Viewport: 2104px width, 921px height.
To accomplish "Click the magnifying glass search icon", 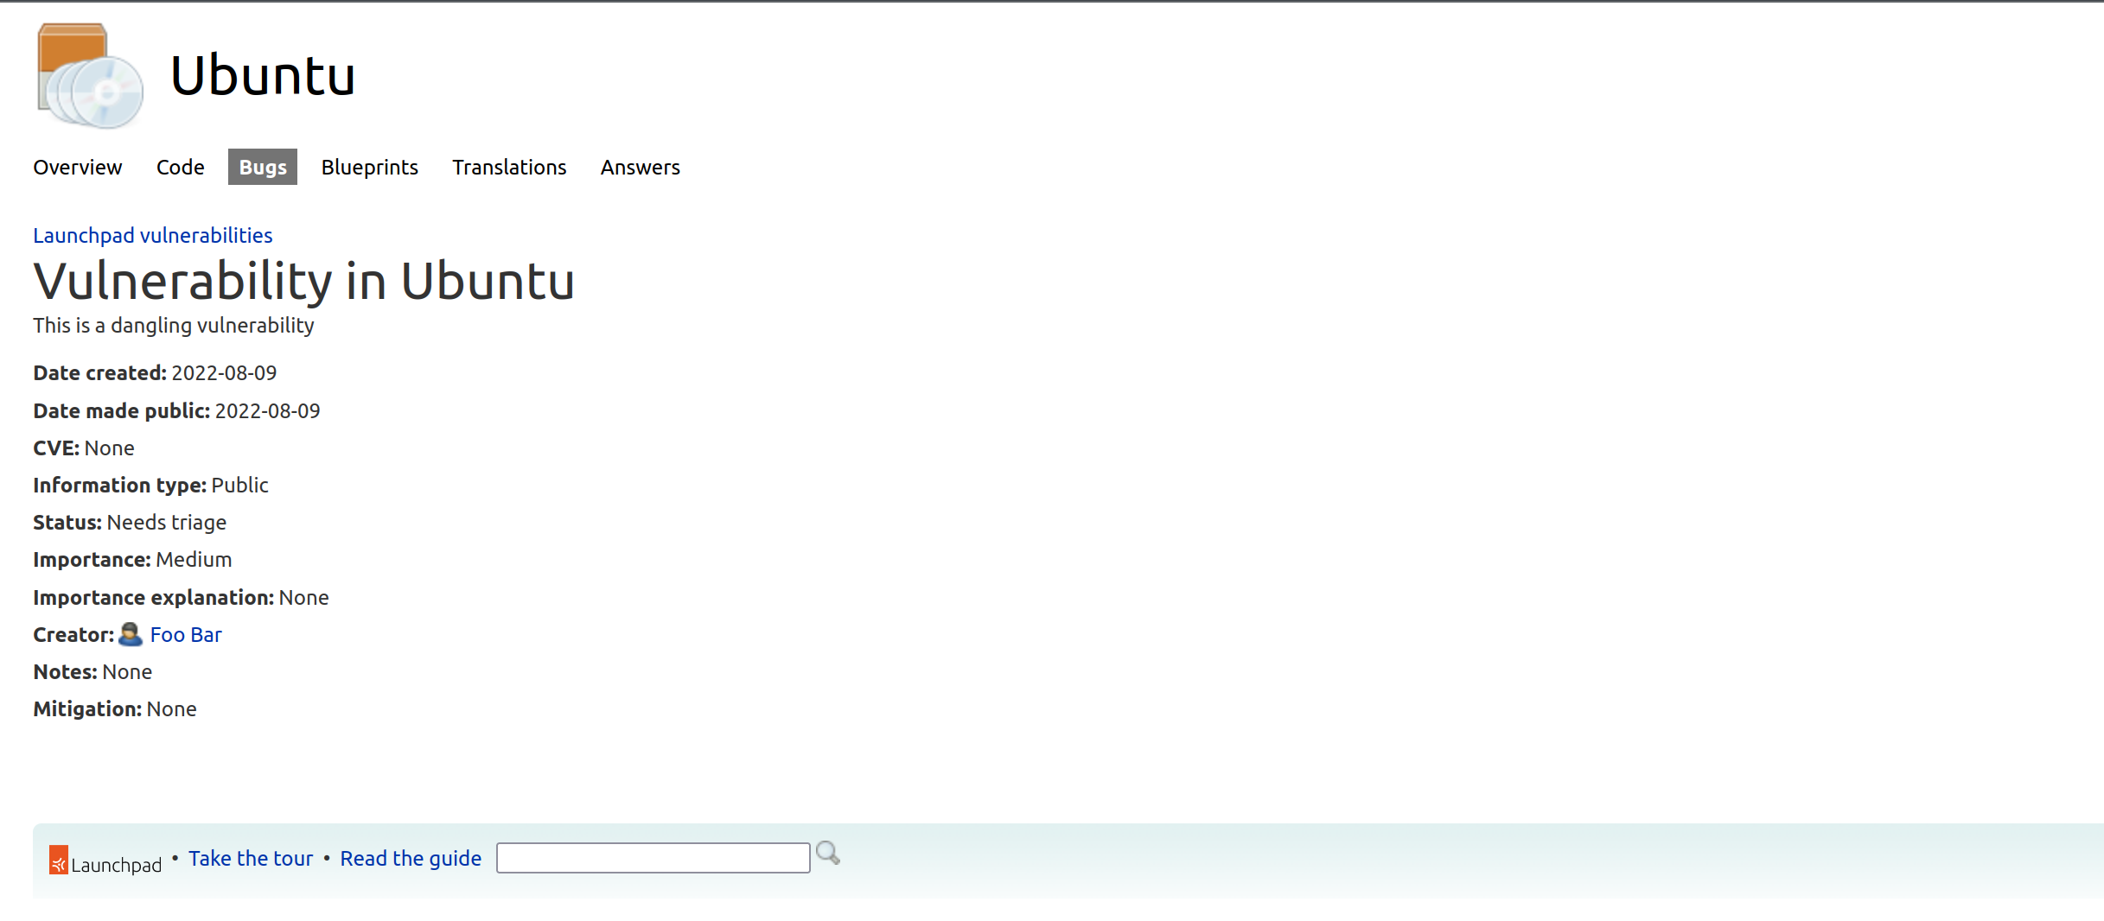I will coord(827,854).
